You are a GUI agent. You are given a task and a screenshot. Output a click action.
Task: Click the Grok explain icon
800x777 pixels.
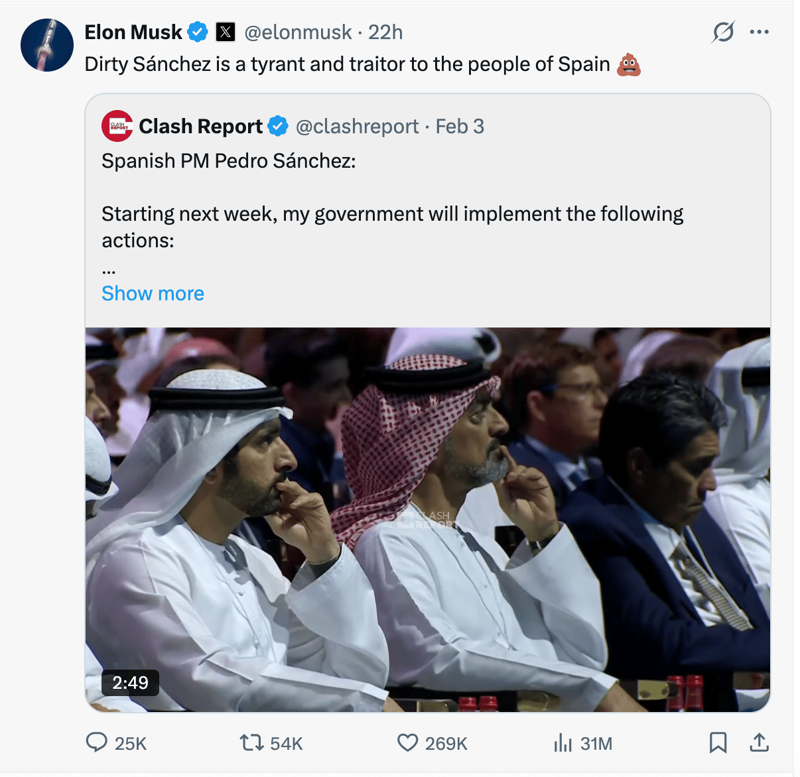[723, 32]
